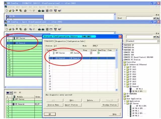Switch to the Diagnostics tab
The height and width of the screenshot is (119, 161).
point(61,41)
